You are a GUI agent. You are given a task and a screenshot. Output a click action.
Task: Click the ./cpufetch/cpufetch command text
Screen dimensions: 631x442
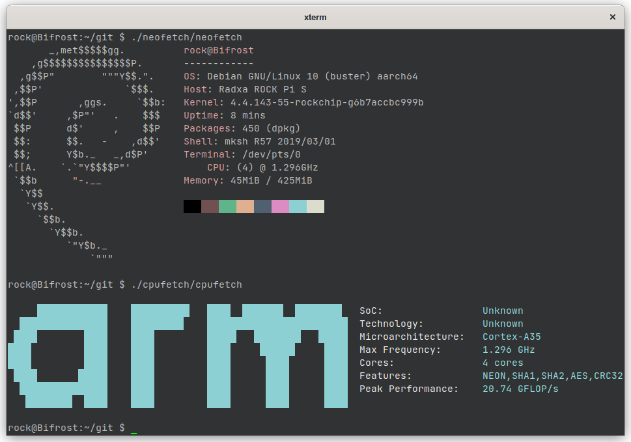coord(187,284)
